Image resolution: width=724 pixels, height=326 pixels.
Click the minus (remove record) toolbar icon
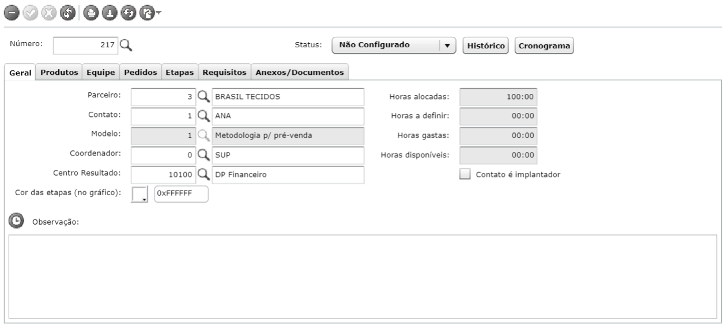(10, 12)
